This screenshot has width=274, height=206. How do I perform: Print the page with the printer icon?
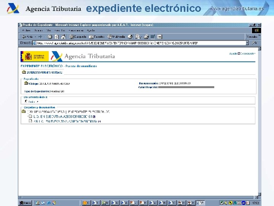tap(146, 37)
